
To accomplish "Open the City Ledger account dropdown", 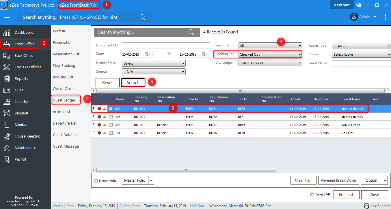I will (x=270, y=63).
